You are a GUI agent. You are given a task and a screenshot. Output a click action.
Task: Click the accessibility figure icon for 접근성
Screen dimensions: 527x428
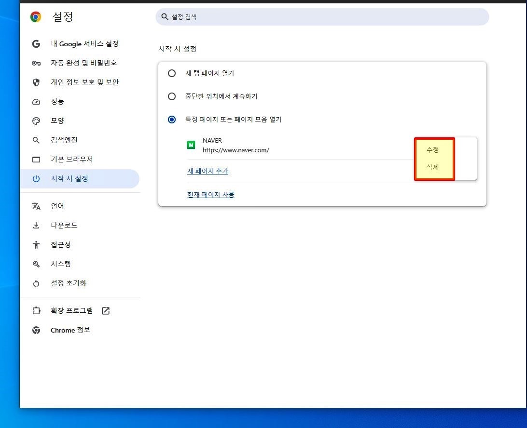36,245
